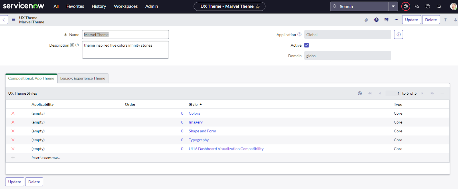
Task: Open the Typography style link
Action: click(x=199, y=140)
